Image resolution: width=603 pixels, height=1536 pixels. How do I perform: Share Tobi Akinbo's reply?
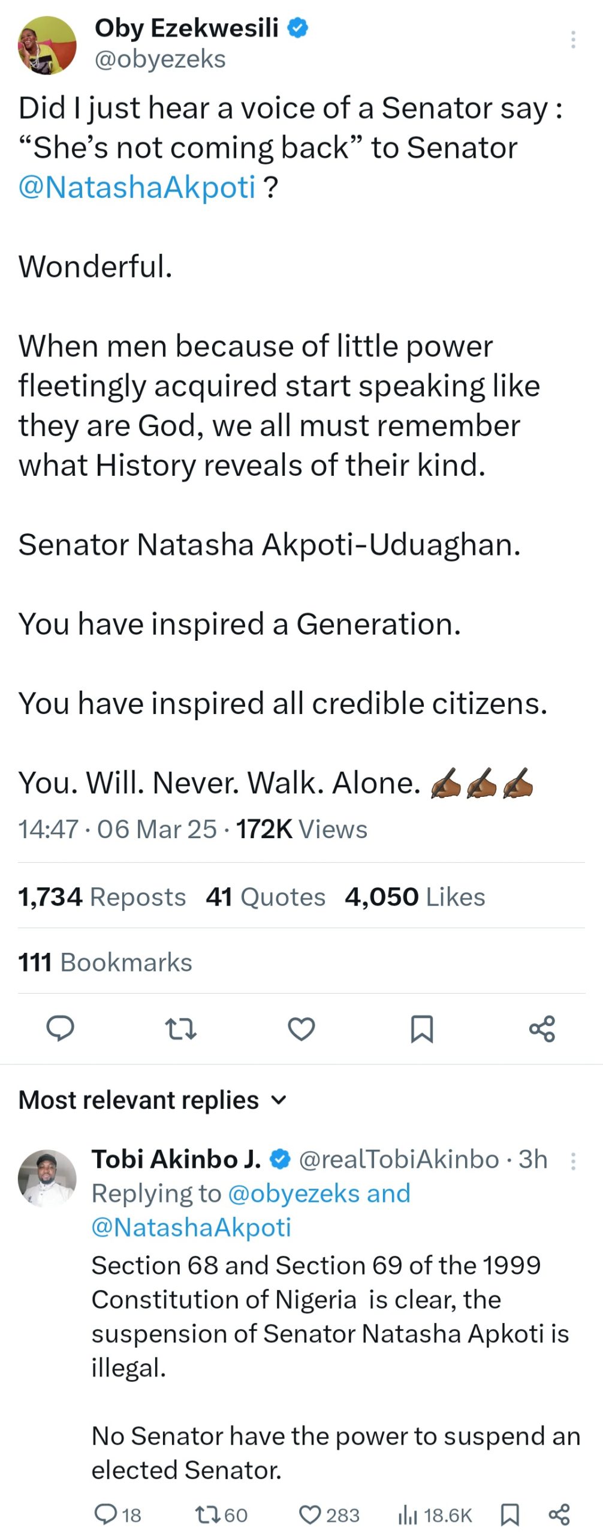pyautogui.click(x=559, y=1514)
